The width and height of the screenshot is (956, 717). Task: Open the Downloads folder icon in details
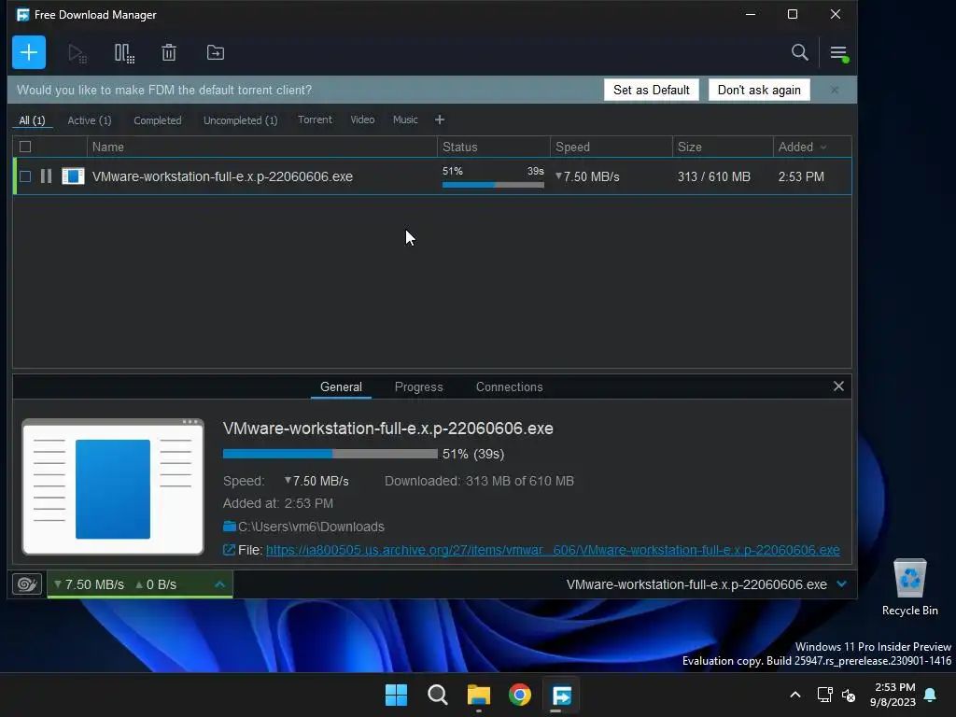230,527
